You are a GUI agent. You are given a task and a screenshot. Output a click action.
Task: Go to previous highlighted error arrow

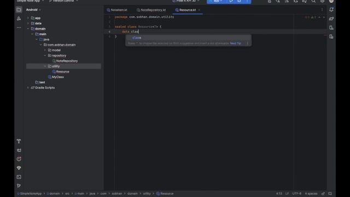pos(319,17)
